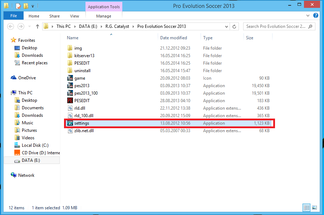
Task: Select Desktop under Favorites
Action: (29, 47)
